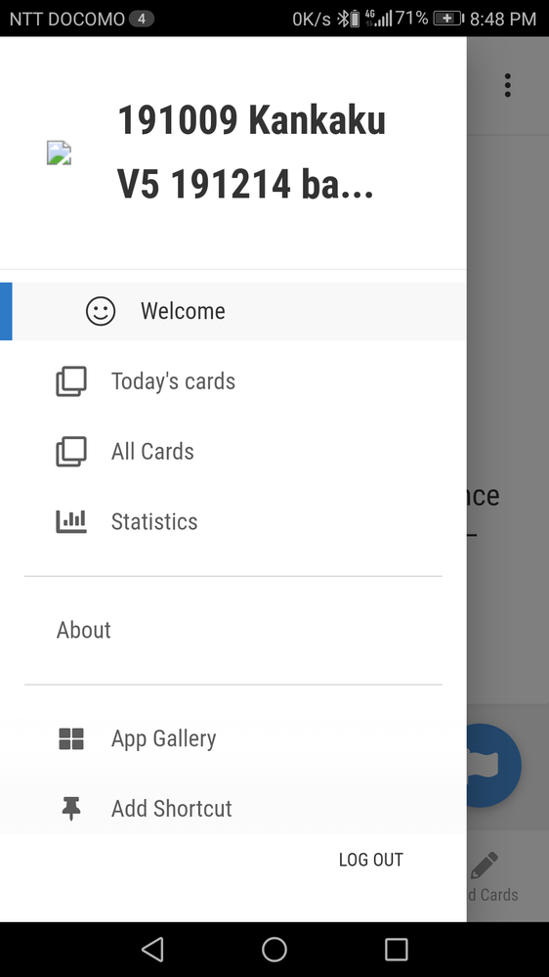Tap the blue floating action button
Viewport: 549px width, 977px height.
pyautogui.click(x=493, y=765)
